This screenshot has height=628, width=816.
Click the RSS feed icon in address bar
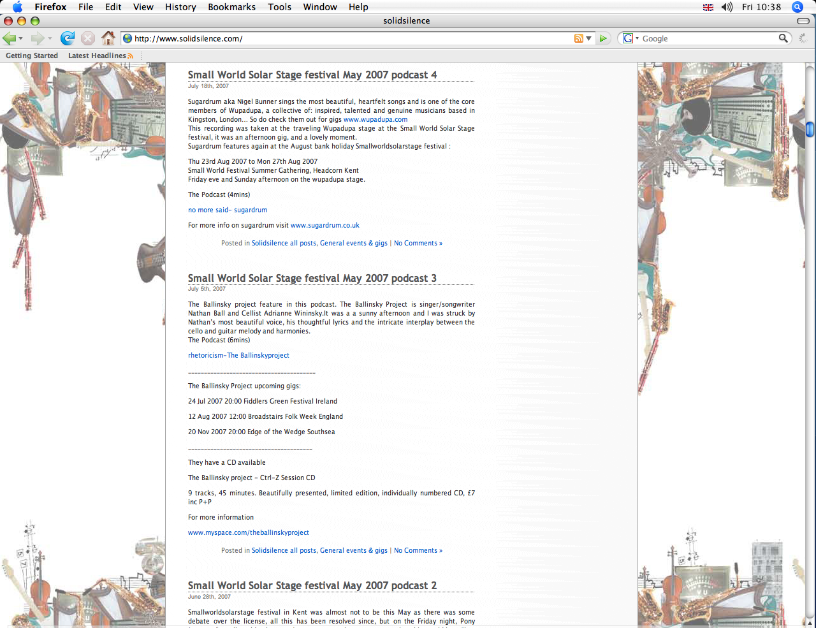pyautogui.click(x=578, y=38)
